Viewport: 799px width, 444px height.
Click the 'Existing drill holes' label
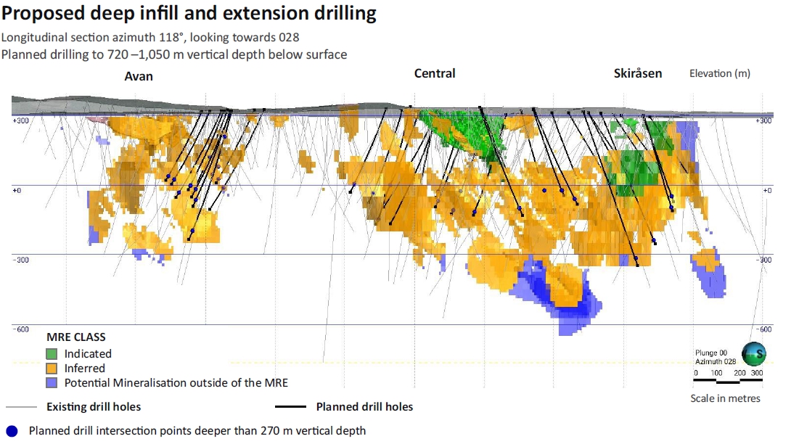(94, 407)
